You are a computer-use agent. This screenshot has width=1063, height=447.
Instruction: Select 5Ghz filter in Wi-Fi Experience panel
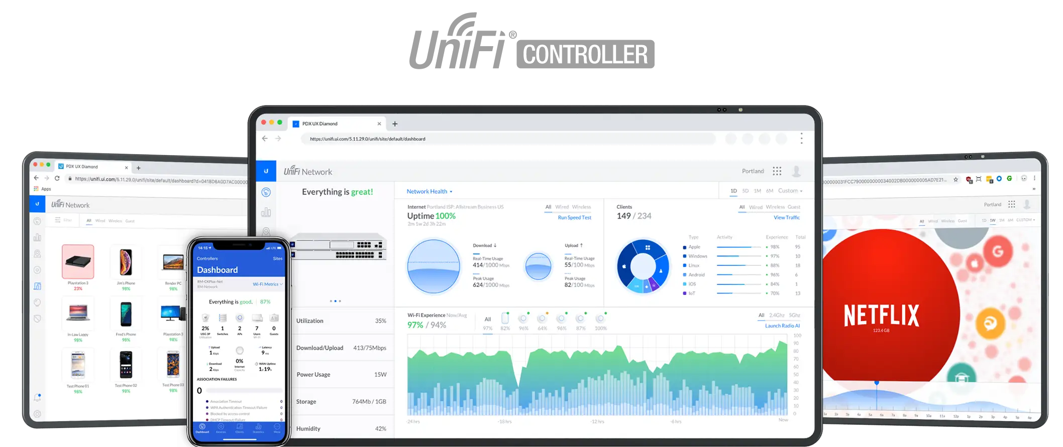click(795, 315)
